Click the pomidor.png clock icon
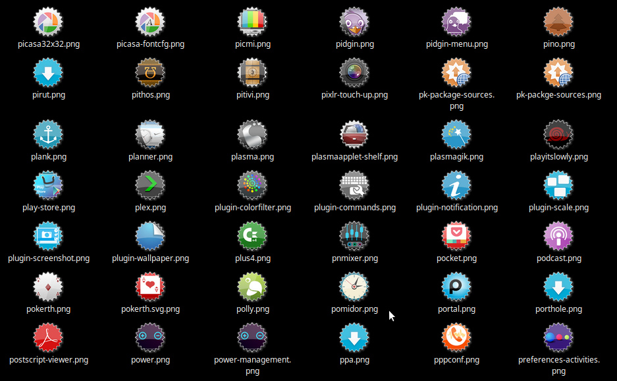This screenshot has height=381, width=617. click(354, 287)
